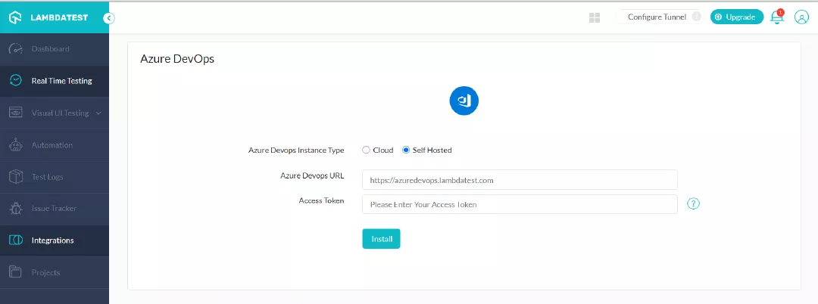Viewport: 818px width, 304px height.
Task: Open the user profile icon
Action: pos(801,17)
